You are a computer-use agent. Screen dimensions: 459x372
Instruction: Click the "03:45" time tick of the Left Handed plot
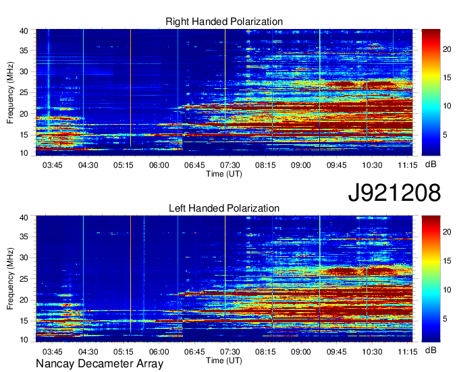click(53, 352)
